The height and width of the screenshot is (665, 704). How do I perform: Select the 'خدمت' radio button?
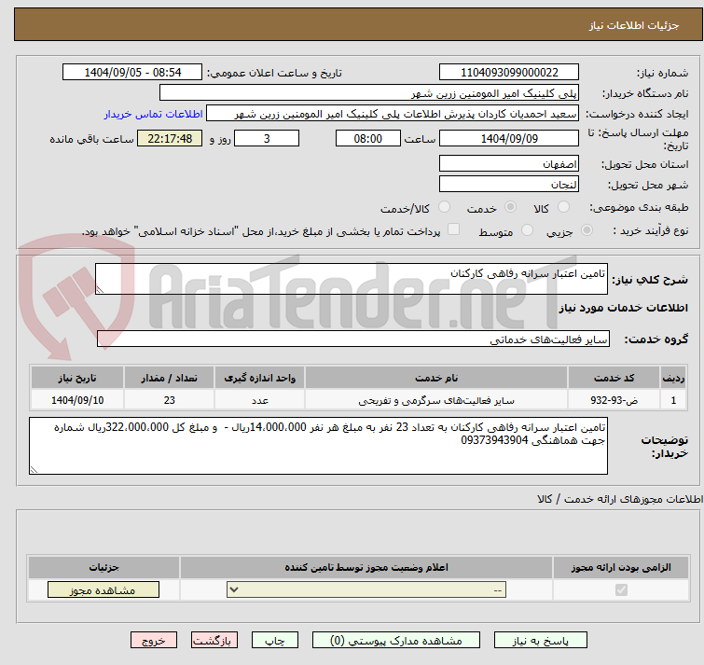tap(510, 206)
